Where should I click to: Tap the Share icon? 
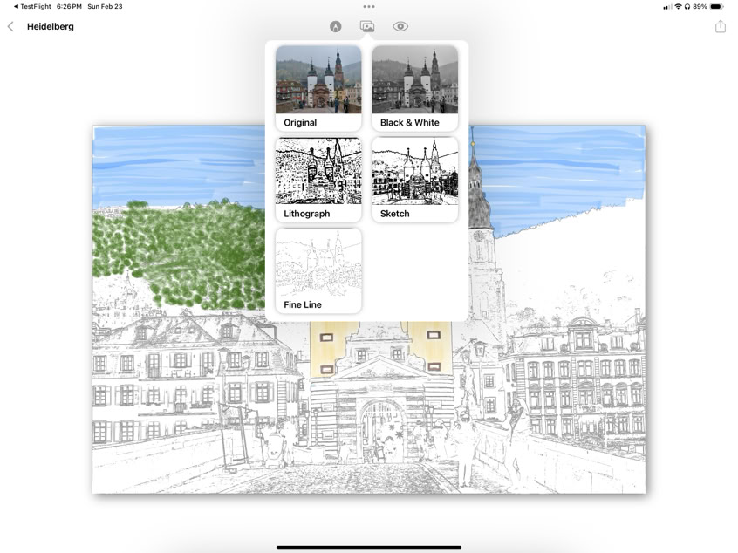point(719,26)
